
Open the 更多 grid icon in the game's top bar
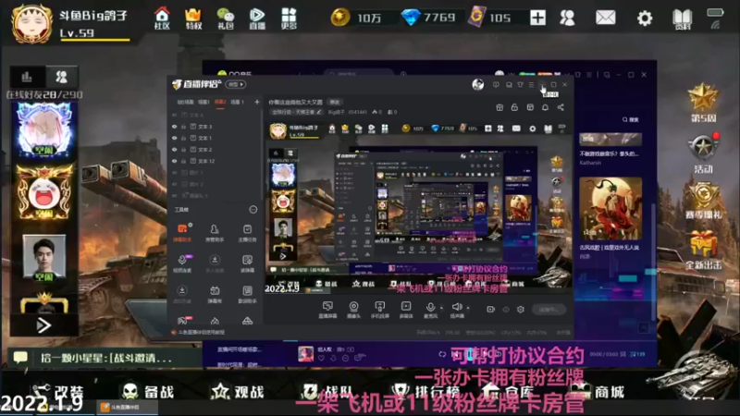click(x=289, y=18)
